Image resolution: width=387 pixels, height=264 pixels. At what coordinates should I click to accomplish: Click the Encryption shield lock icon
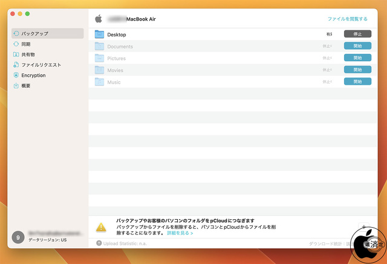(16, 75)
